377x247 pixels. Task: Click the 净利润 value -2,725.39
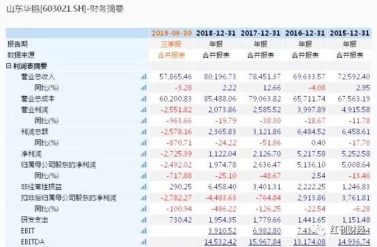(x=176, y=154)
